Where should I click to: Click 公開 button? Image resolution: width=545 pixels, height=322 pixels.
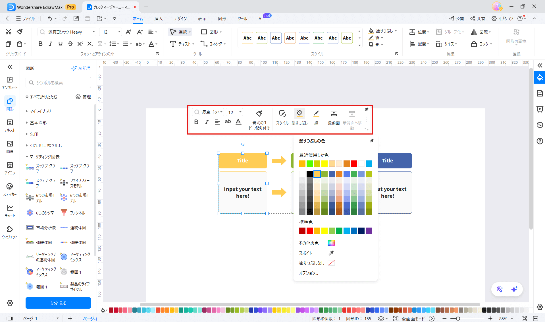point(456,18)
